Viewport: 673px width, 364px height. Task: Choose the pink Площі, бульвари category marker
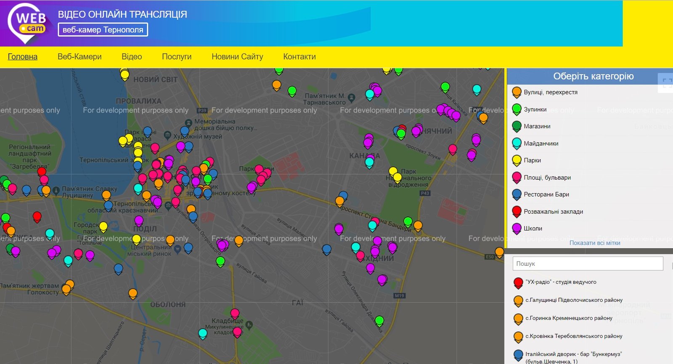click(x=517, y=178)
